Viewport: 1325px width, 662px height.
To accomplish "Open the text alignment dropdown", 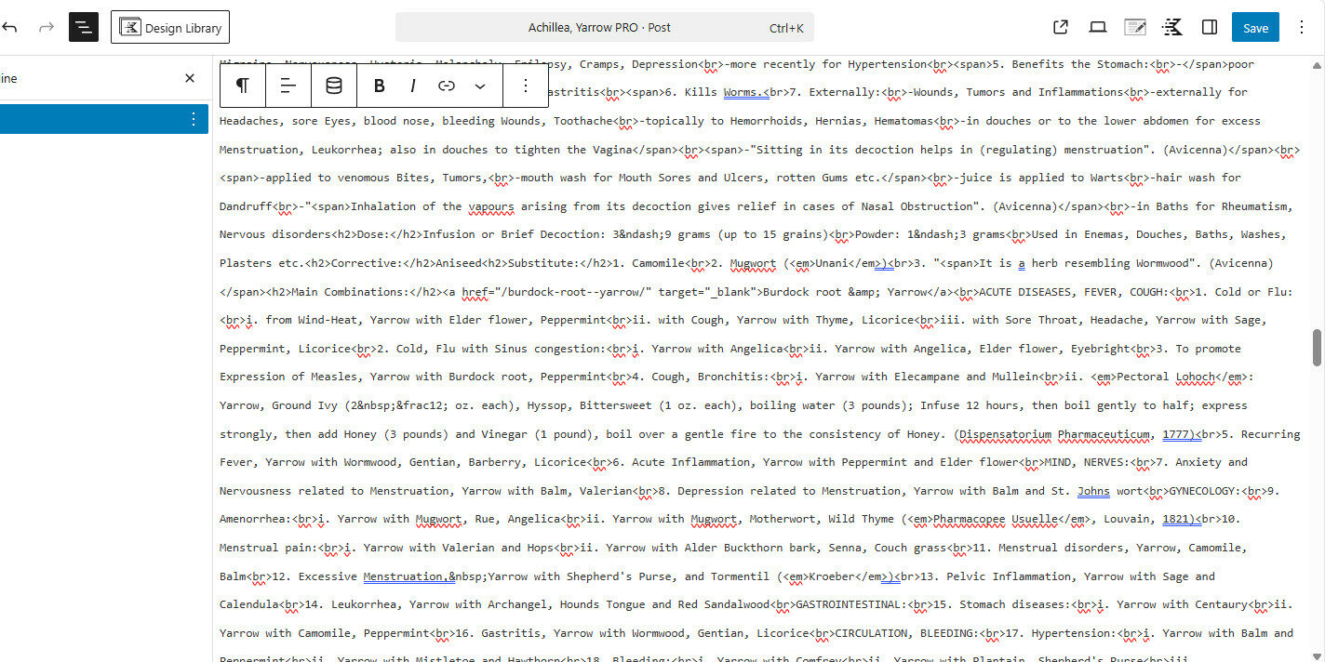I will click(288, 86).
